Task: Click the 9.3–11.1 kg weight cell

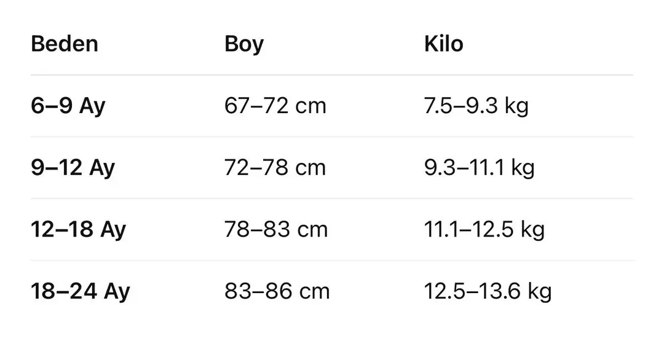Action: click(x=479, y=167)
